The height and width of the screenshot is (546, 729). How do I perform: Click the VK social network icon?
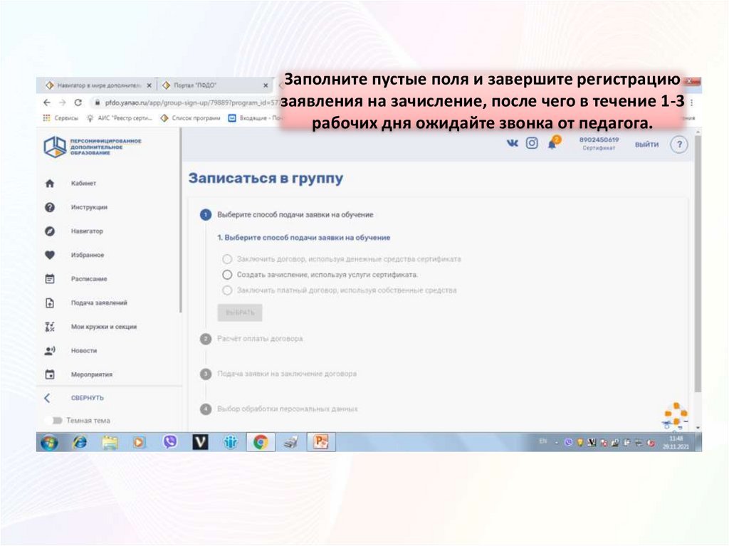click(x=512, y=143)
